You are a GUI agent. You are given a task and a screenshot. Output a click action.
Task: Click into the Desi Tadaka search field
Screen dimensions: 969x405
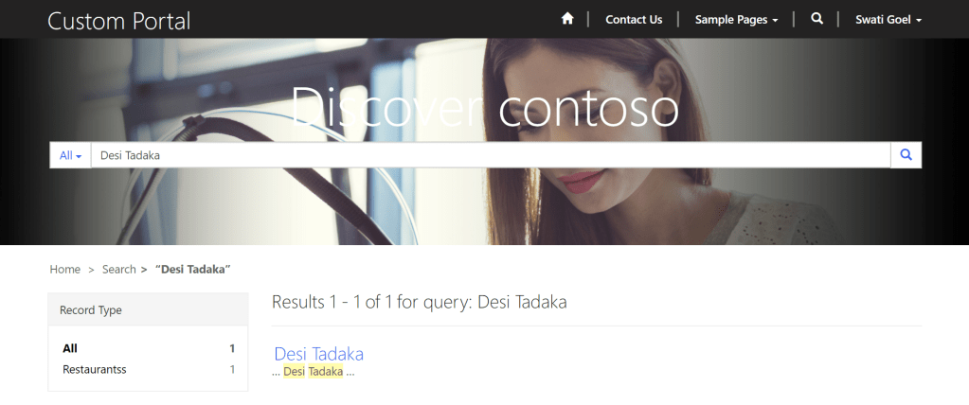click(491, 155)
